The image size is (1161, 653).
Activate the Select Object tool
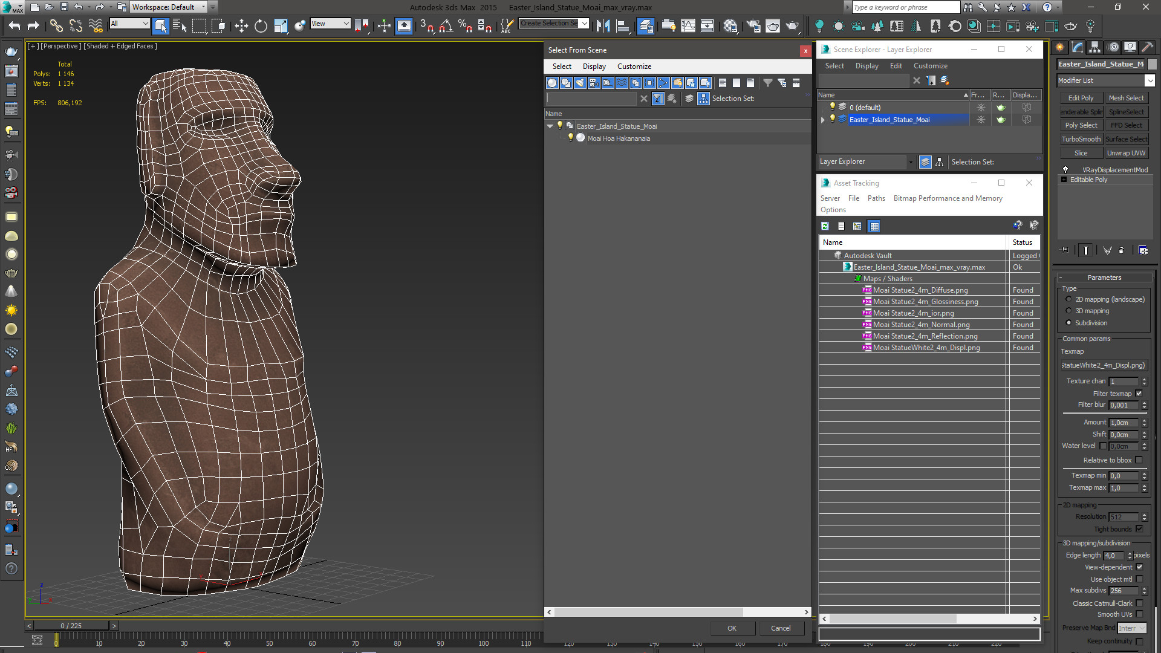160,25
